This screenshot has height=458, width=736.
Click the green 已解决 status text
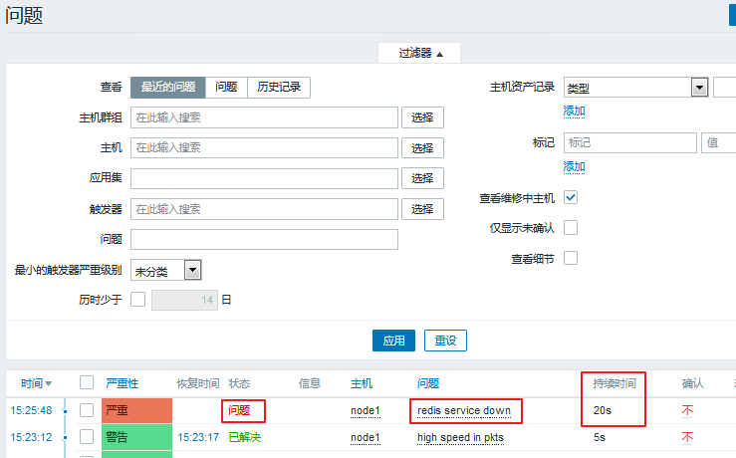click(245, 438)
